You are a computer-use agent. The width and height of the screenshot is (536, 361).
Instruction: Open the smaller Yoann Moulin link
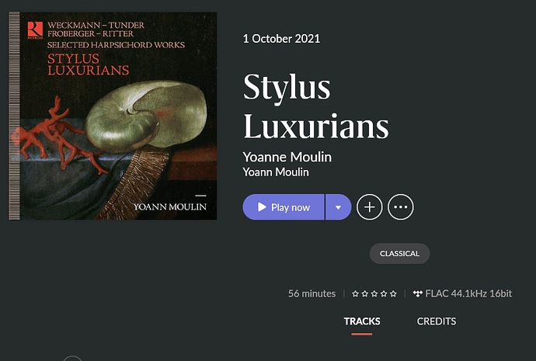(276, 172)
